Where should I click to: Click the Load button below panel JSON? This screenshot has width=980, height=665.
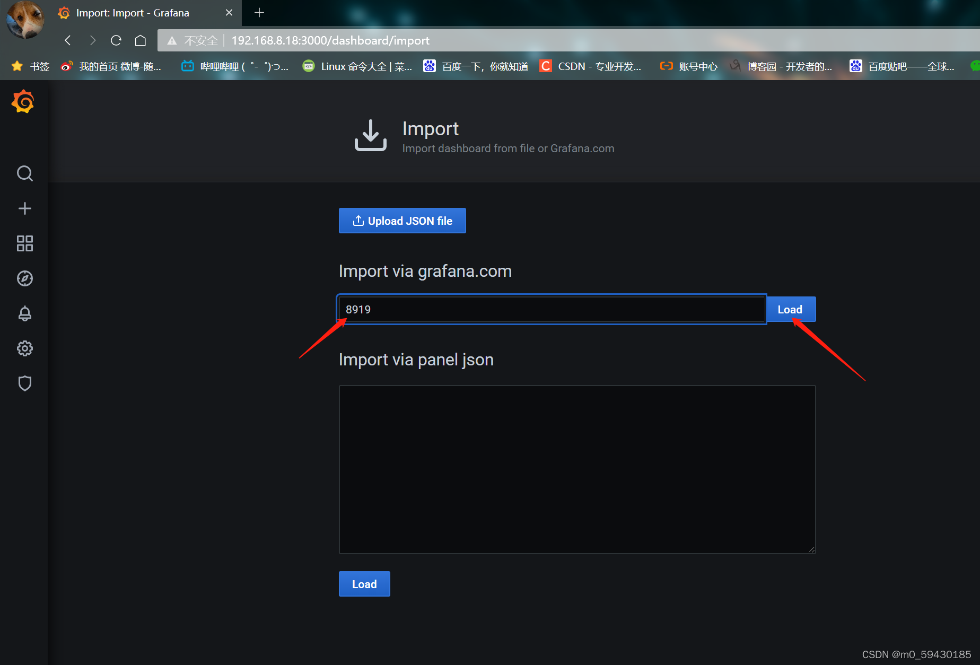[x=364, y=584]
